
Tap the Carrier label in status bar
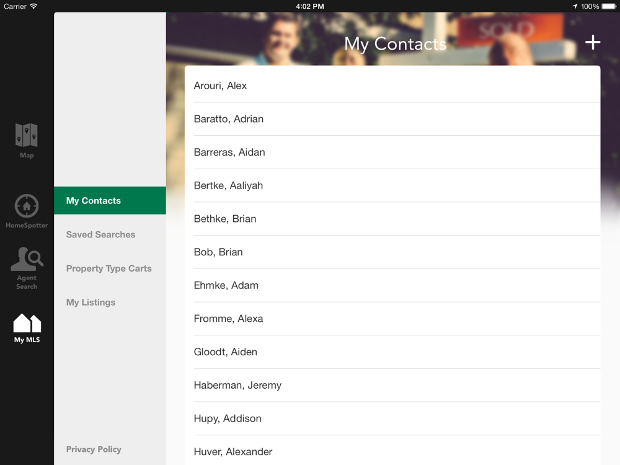point(15,6)
